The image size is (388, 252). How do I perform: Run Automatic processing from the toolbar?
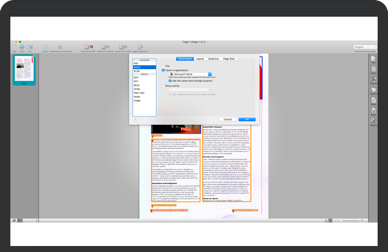pyautogui.click(x=60, y=47)
